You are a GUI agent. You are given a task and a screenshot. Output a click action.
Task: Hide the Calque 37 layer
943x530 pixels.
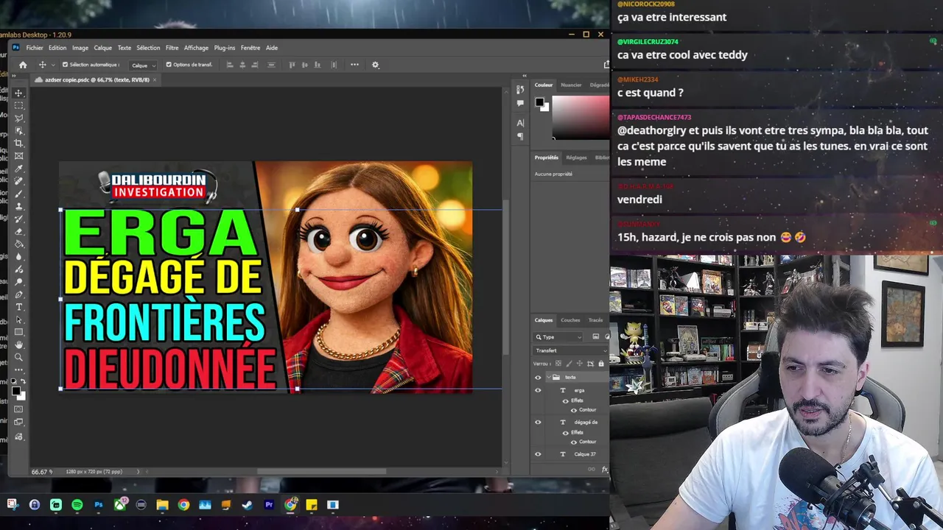[538, 454]
